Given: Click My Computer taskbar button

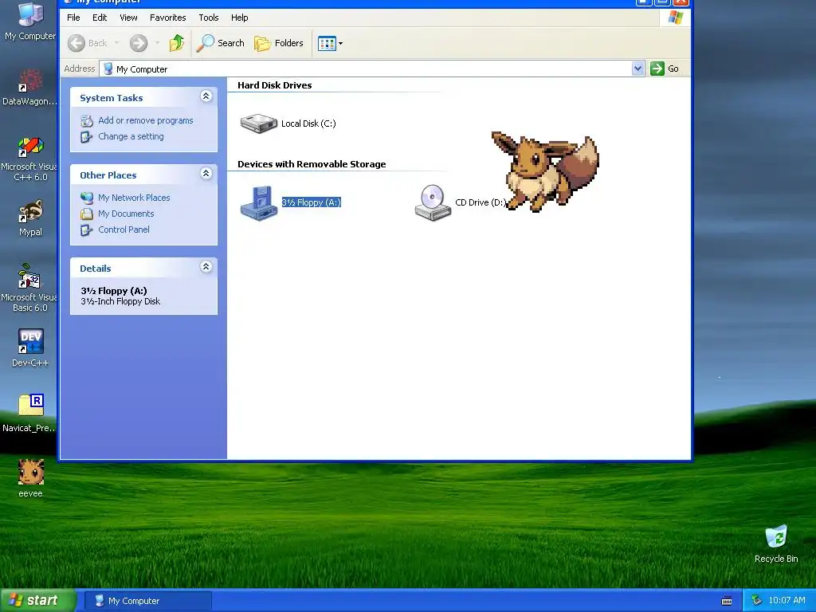Looking at the screenshot, I should click(x=147, y=601).
